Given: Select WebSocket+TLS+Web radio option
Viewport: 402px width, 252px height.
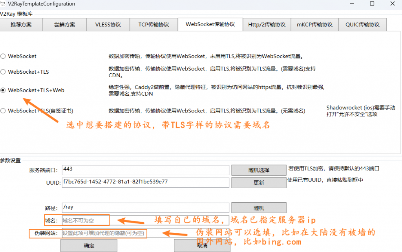Looking at the screenshot, I should [3, 90].
